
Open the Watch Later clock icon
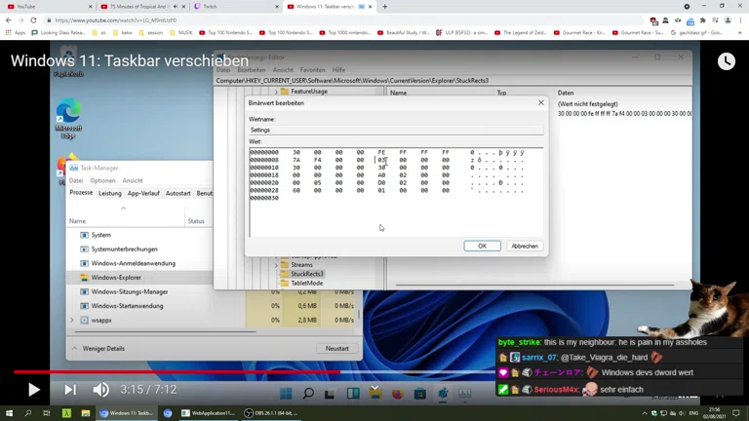tap(726, 61)
